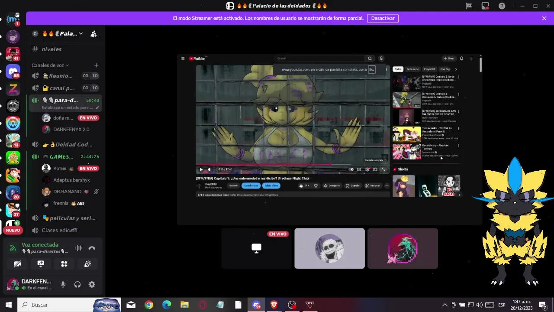
Task: Select the skull avatar participant tile
Action: (x=330, y=248)
